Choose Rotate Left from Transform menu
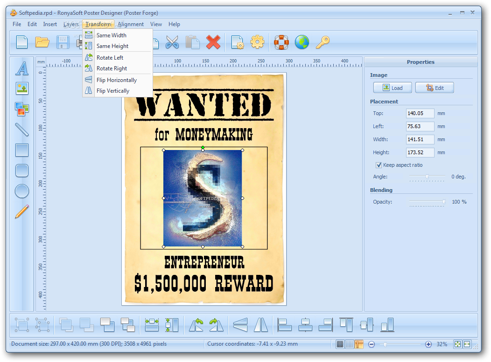Viewport: 491px width, 362px height. point(118,57)
